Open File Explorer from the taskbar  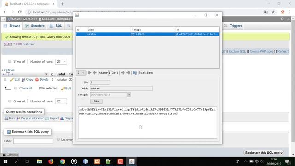click(39, 161)
